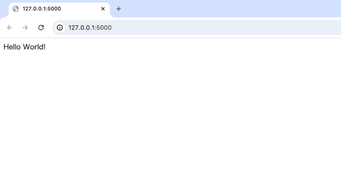Reload the current page
Screen dimensions: 341x192
[x=41, y=27]
